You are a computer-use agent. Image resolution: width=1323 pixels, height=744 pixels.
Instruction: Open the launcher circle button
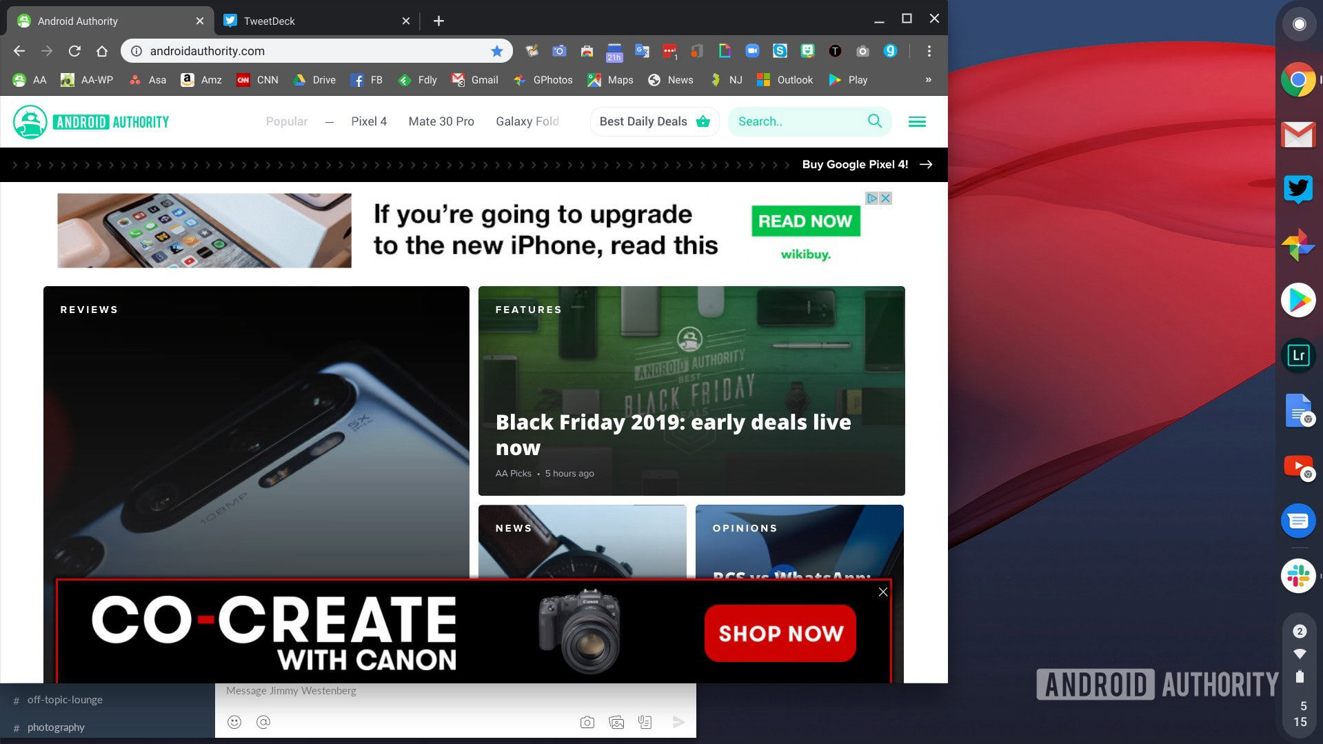click(x=1299, y=24)
